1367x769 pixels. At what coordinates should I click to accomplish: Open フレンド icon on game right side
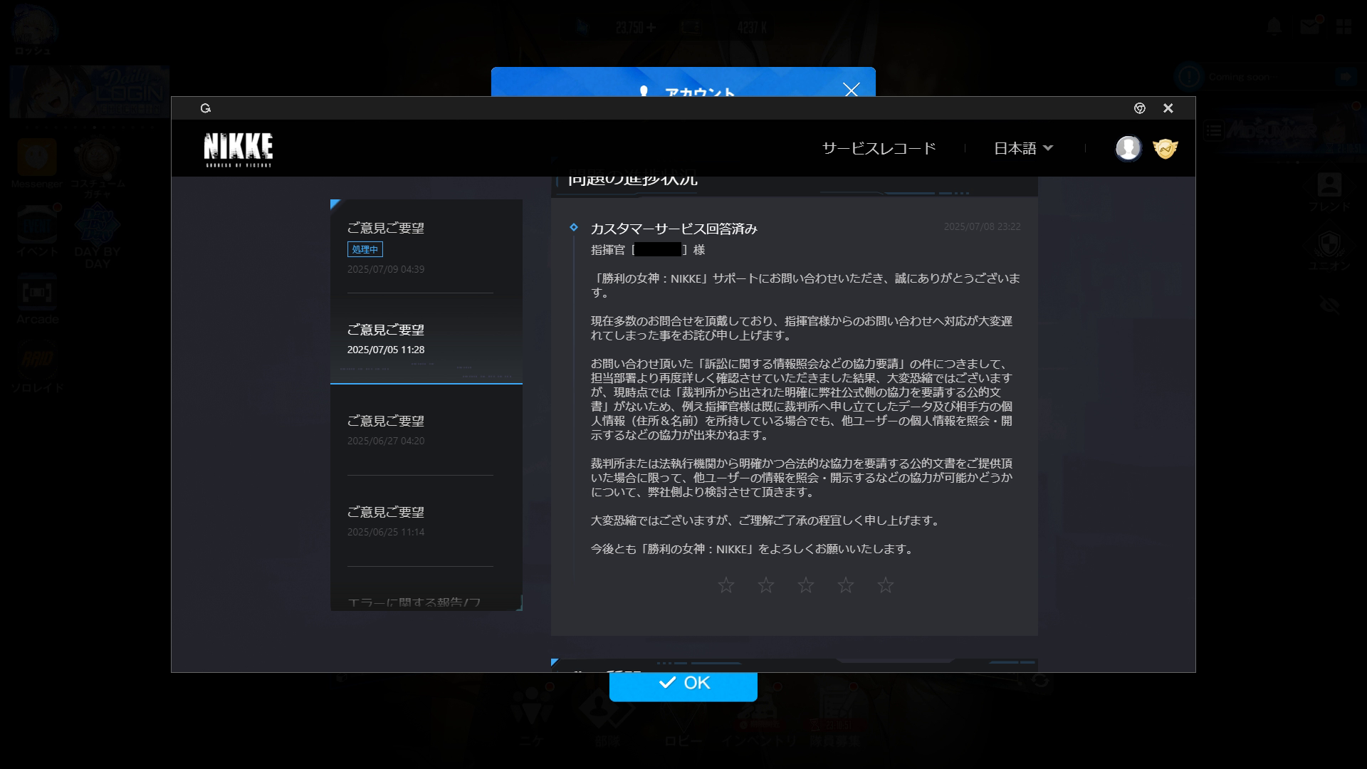(1329, 192)
